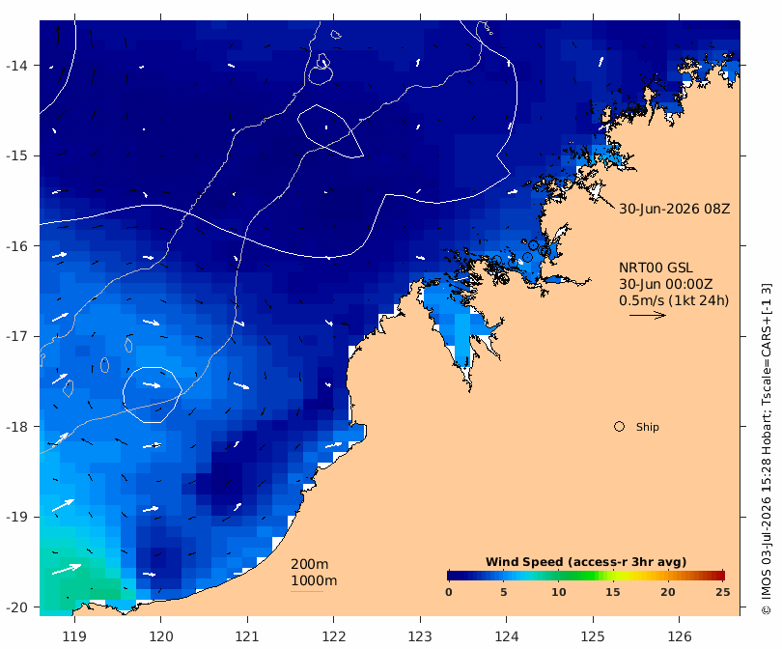Click the Wind Speed colorbar title
Image resolution: width=782 pixels, height=649 pixels.
click(586, 562)
